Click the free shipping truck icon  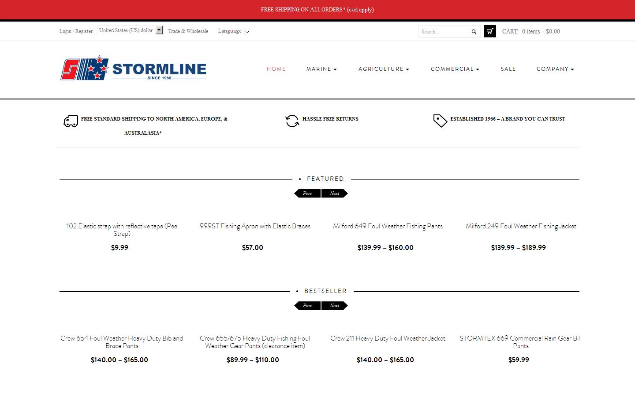point(71,121)
